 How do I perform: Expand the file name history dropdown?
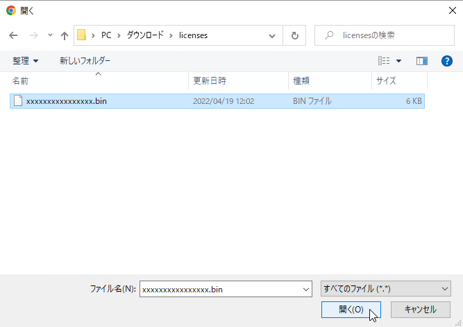[307, 288]
